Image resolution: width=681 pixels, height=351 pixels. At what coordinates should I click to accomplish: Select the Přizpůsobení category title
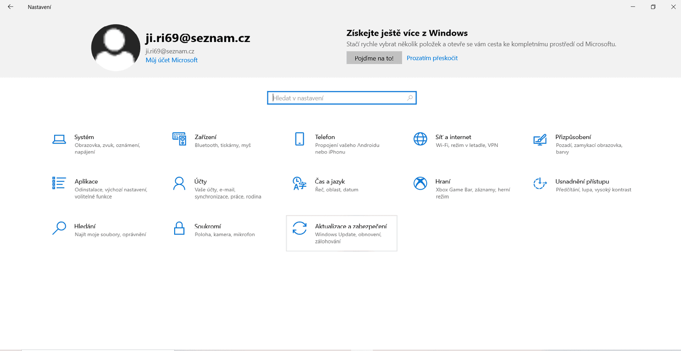click(x=573, y=137)
